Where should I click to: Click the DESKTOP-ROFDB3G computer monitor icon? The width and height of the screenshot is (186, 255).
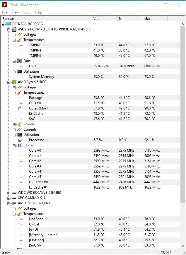pos(8,24)
